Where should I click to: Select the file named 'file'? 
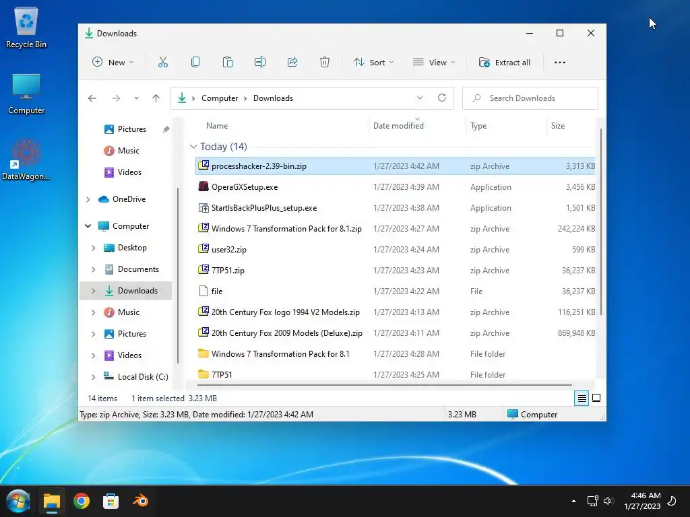[395, 291]
